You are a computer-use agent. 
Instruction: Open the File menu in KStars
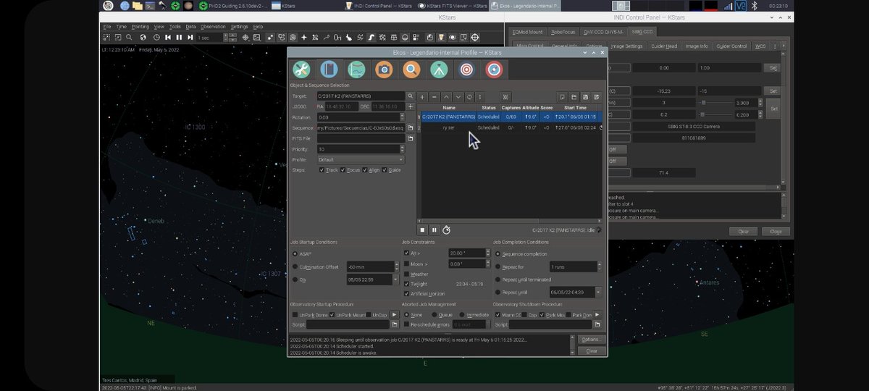[x=106, y=26]
